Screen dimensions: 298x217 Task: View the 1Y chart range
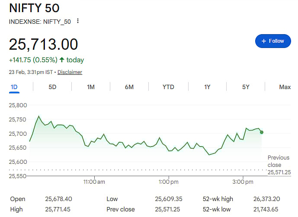pyautogui.click(x=207, y=87)
